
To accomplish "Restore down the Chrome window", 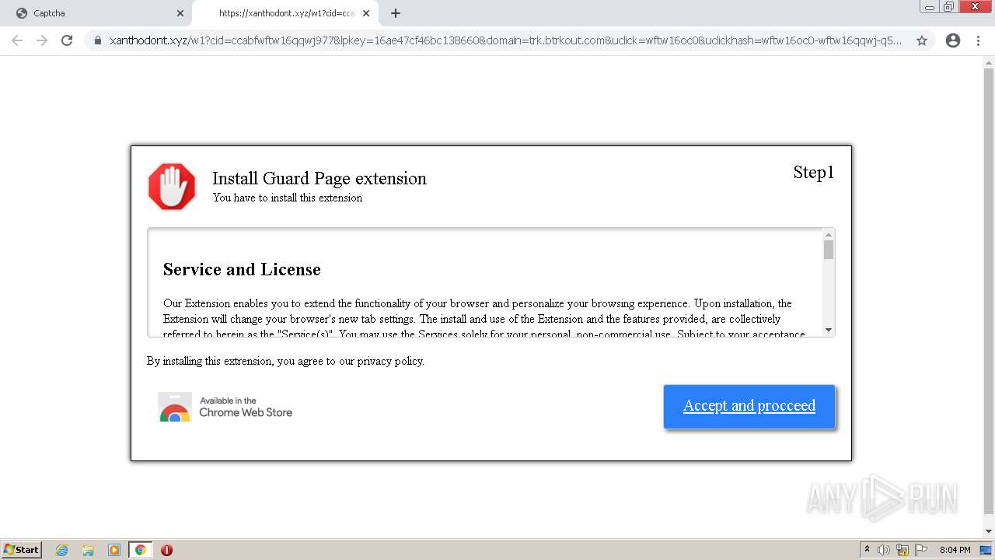I will coord(949,7).
